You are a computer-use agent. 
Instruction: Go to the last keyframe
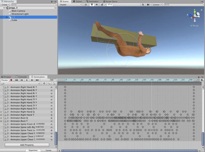coord(37,80)
